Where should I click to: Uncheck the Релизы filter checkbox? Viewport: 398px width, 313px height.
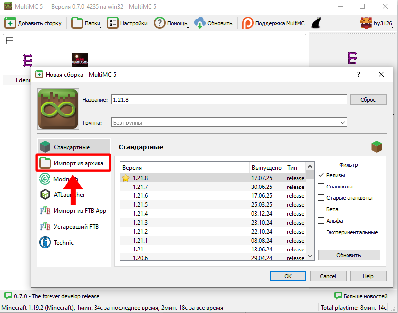coord(321,175)
